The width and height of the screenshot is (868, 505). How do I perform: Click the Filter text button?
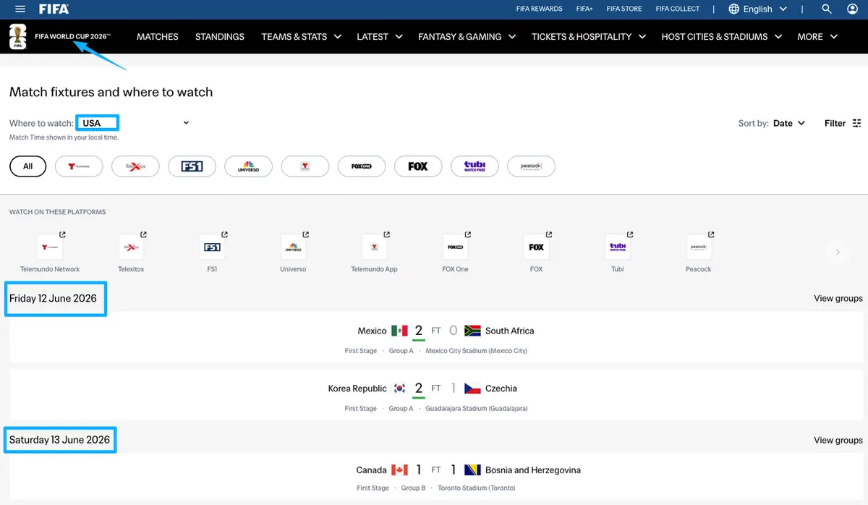pos(835,123)
